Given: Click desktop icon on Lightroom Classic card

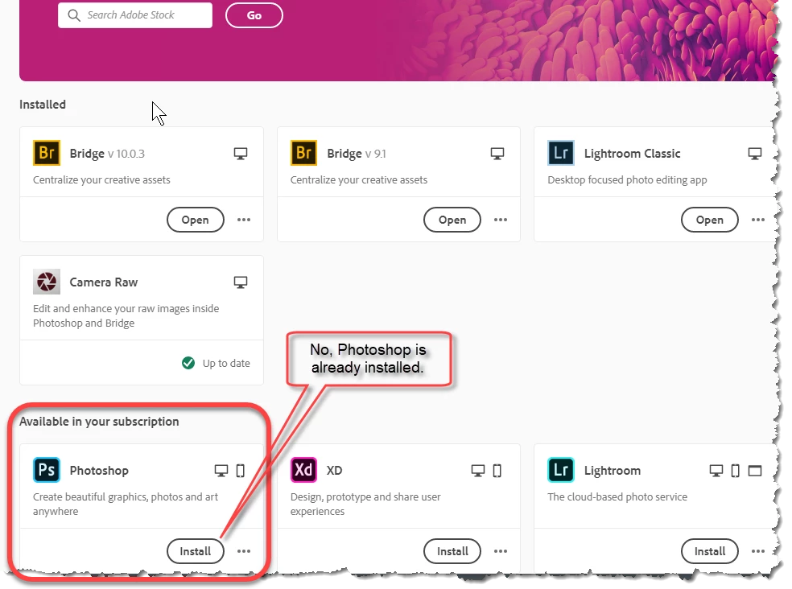Looking at the screenshot, I should tap(755, 154).
